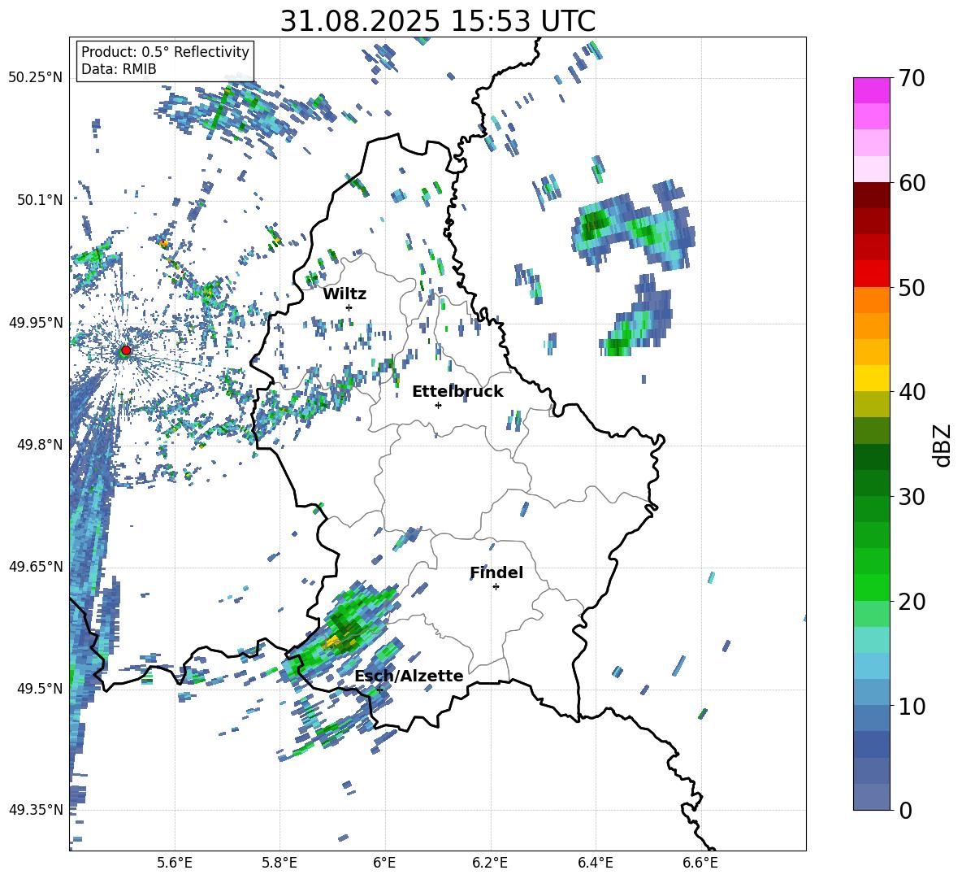Click the 6.2°E longitude label
Viewport: 962px width, 879px height.
coord(490,863)
